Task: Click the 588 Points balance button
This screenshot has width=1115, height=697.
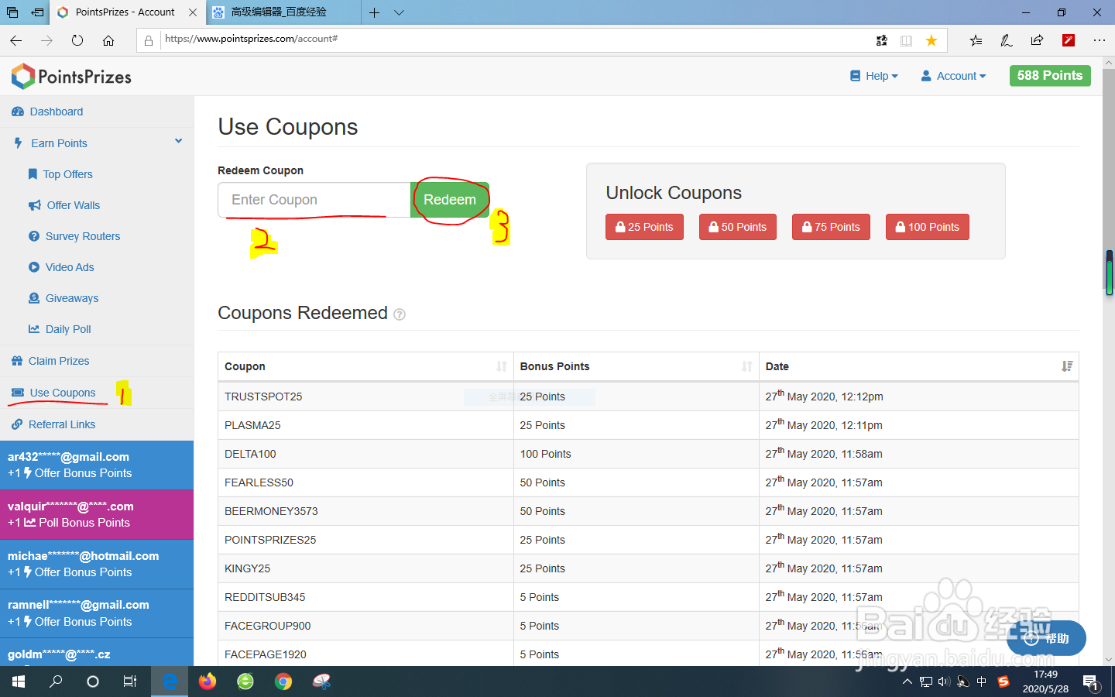Action: [1050, 75]
